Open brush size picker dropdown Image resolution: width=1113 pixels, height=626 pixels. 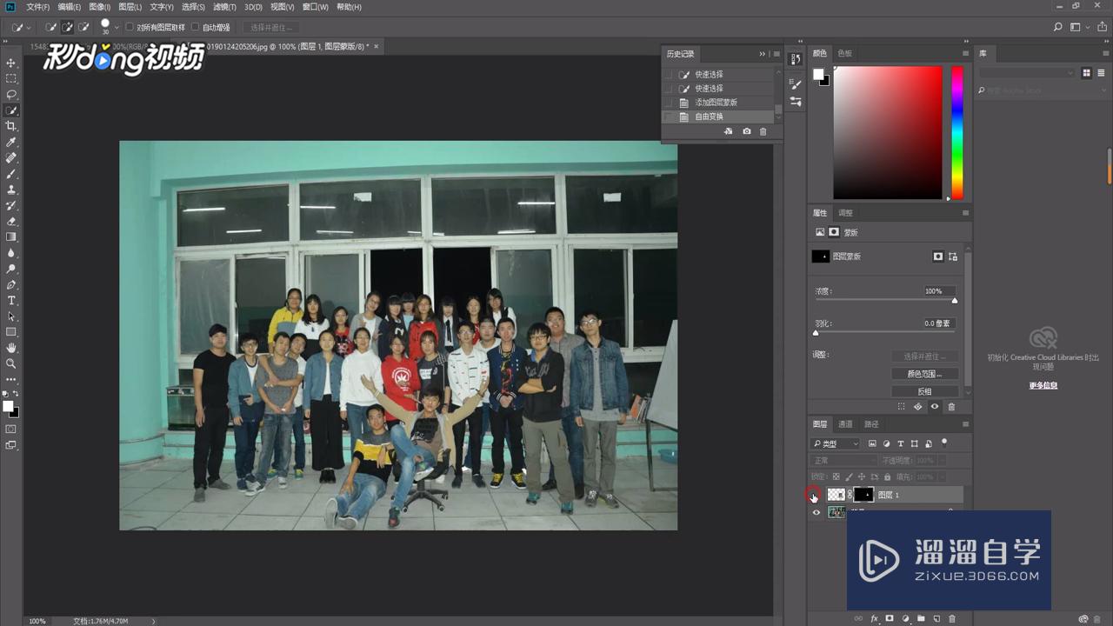117,28
